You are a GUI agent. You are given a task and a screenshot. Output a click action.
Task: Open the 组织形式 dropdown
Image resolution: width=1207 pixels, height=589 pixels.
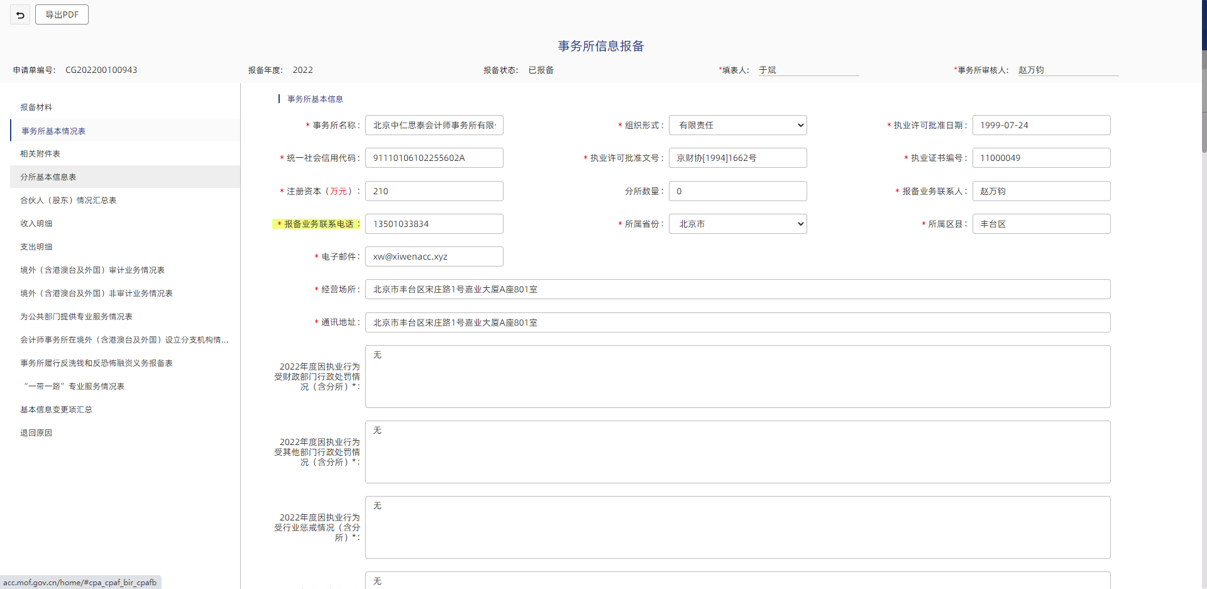[737, 125]
